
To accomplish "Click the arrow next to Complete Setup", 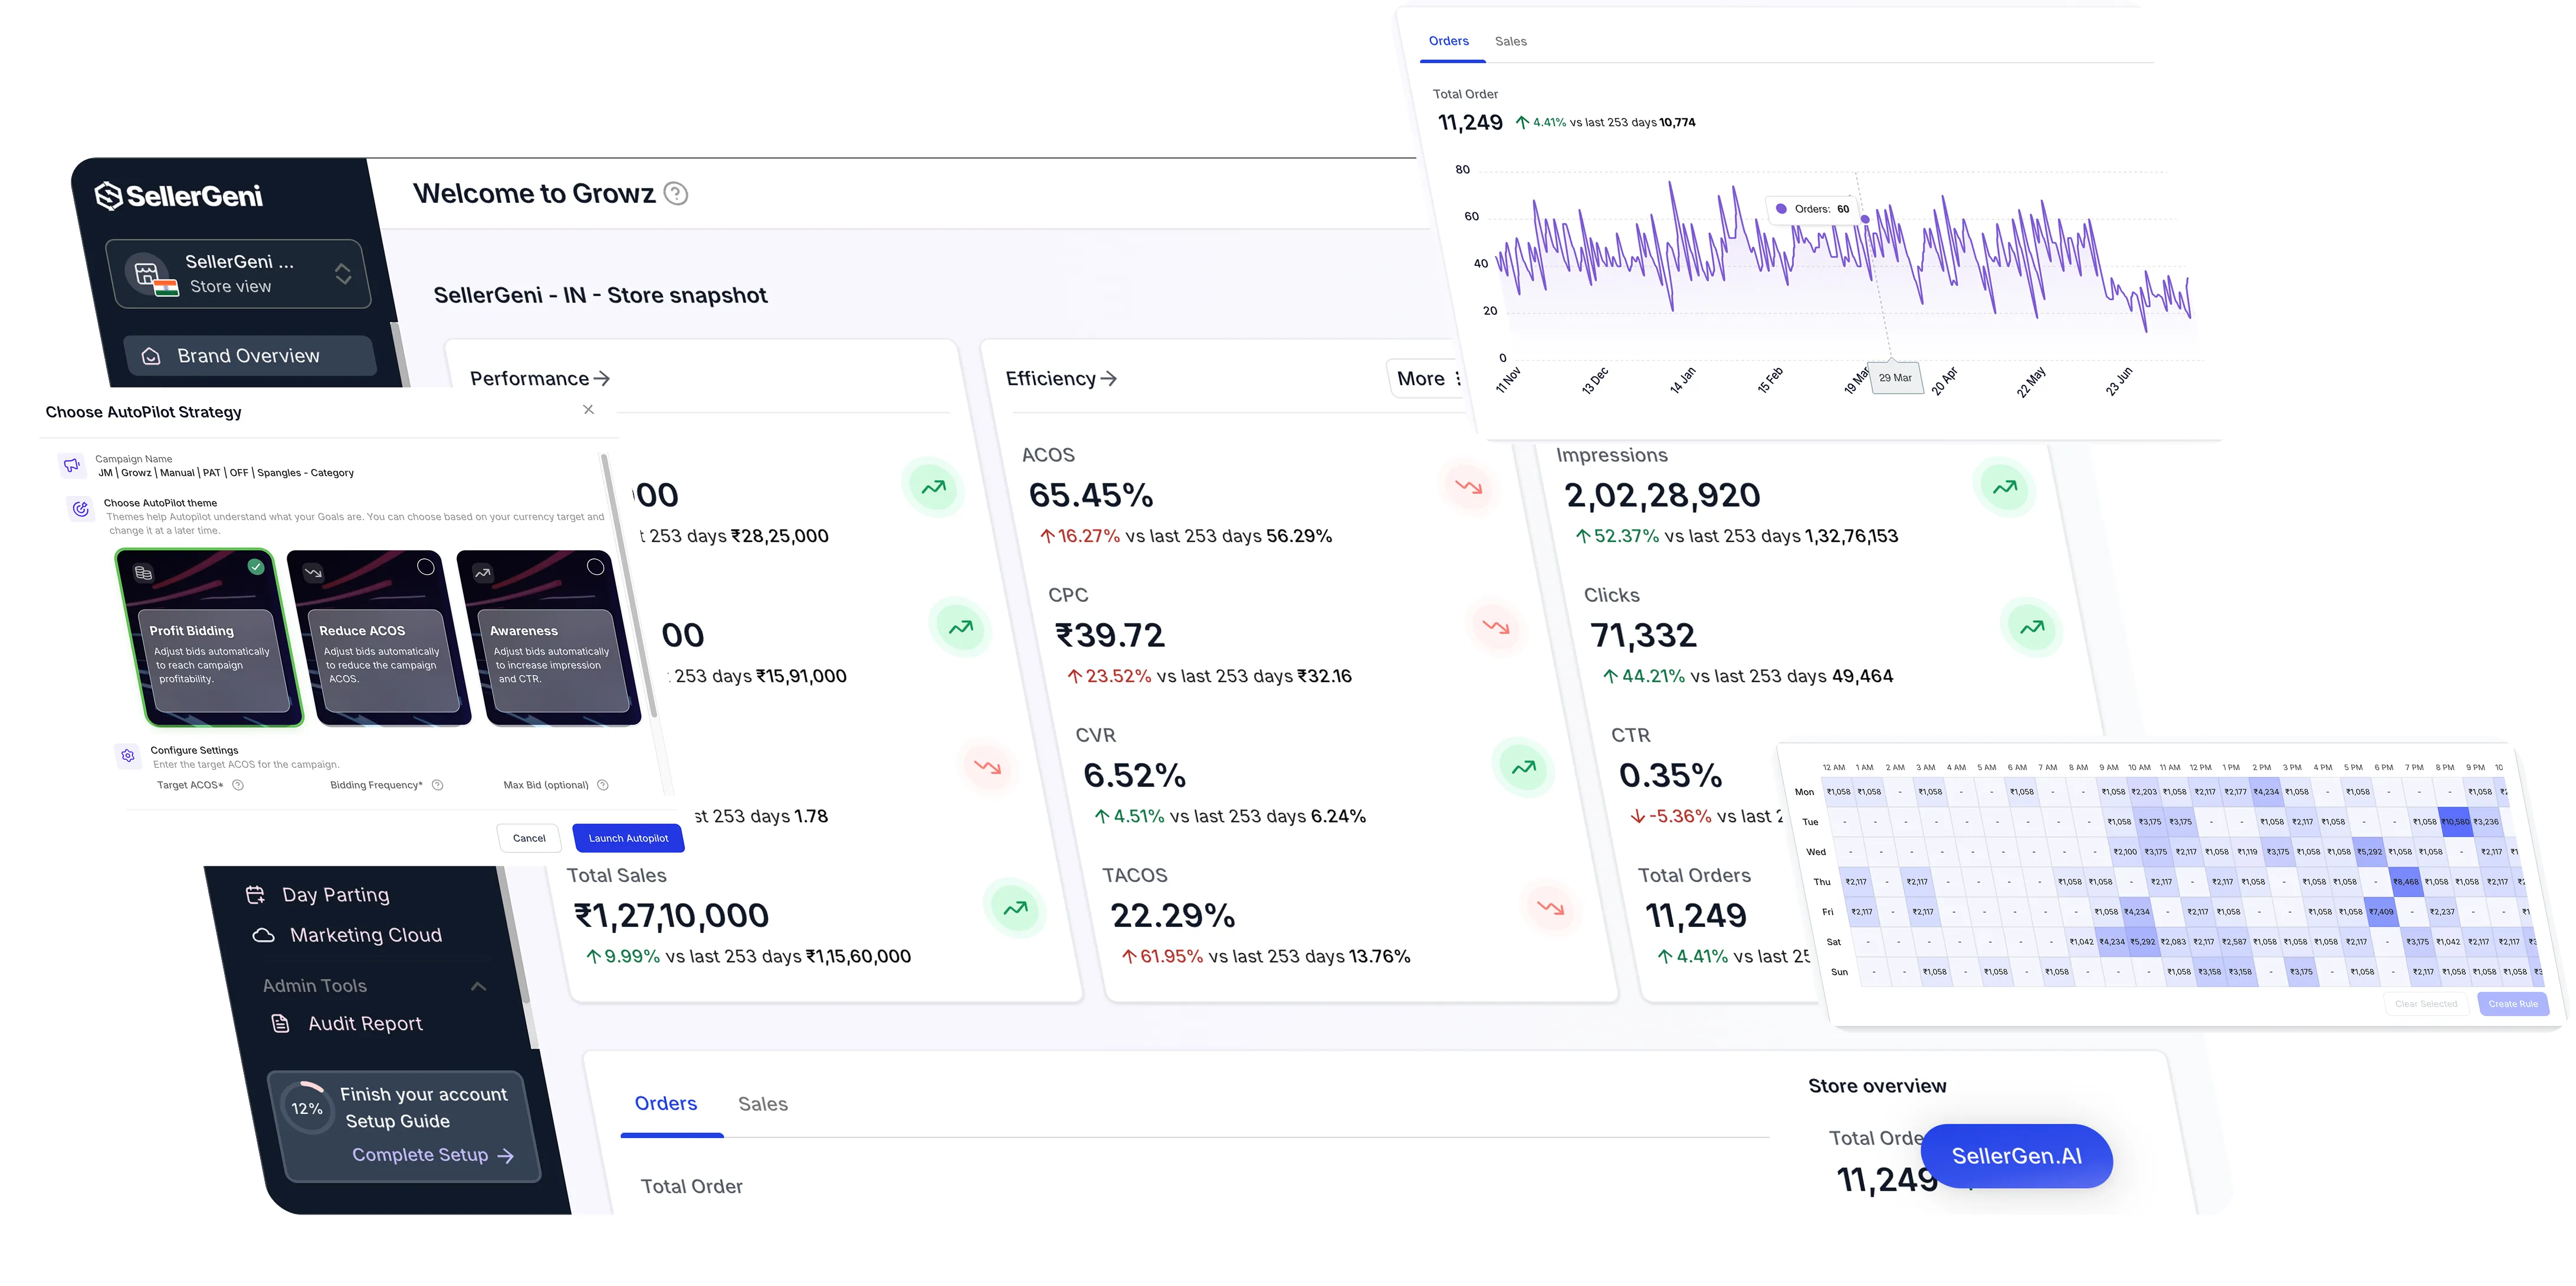I will (x=506, y=1156).
